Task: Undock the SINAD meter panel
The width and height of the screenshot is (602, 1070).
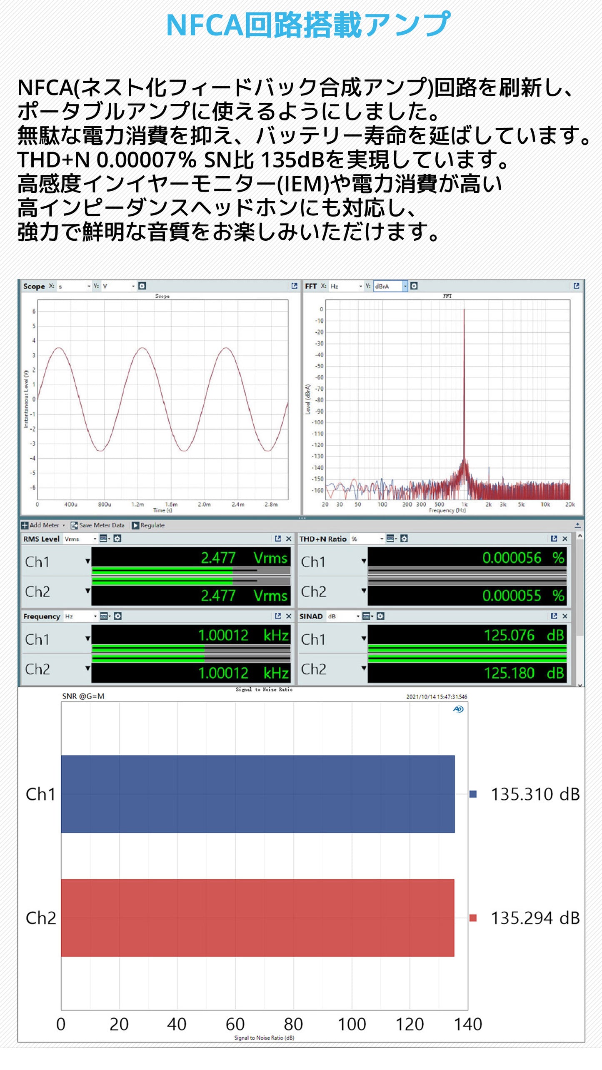Action: pyautogui.click(x=554, y=616)
